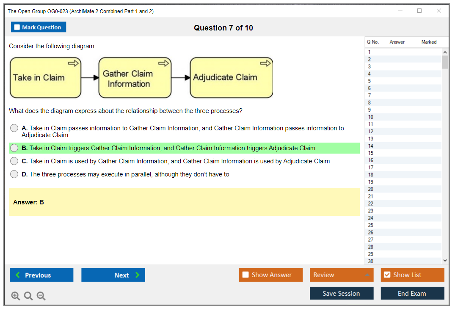Viewport: 455px width, 311px height.
Task: Advance with the Next button
Action: [113, 275]
